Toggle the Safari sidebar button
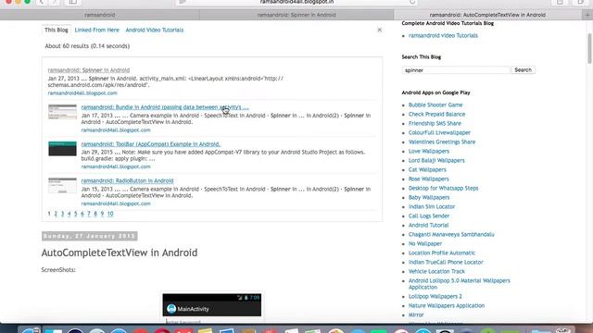 pyautogui.click(x=72, y=2)
